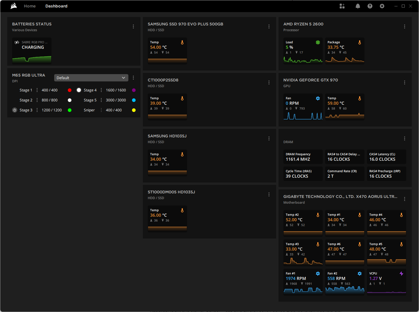Open Stage 2 DPI options handle
The height and width of the screenshot is (312, 419).
point(37,100)
